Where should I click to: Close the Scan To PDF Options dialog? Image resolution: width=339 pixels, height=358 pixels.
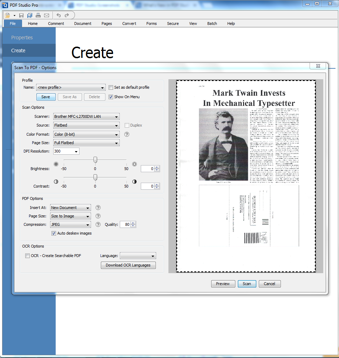tap(318, 66)
